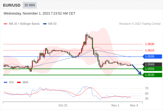The height and width of the screenshot is (110, 163).
Task: Click the Nov 1 date axis label
Action: coord(115,105)
